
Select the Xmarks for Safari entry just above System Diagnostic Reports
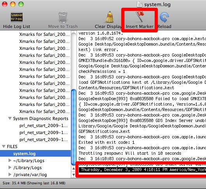(x=44, y=111)
